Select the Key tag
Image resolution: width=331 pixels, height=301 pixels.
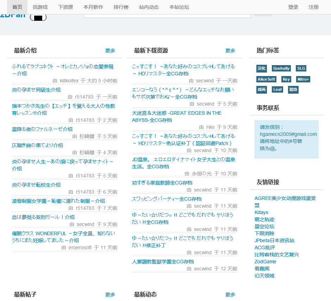tap(286, 79)
